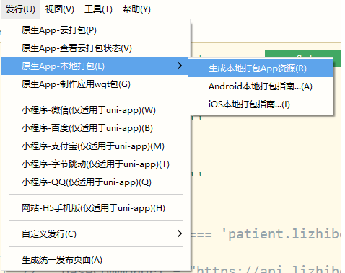Select 小程序-百度(仅适用于uni-app)(B)
Screen dimensions: 345x273
(x=95, y=128)
